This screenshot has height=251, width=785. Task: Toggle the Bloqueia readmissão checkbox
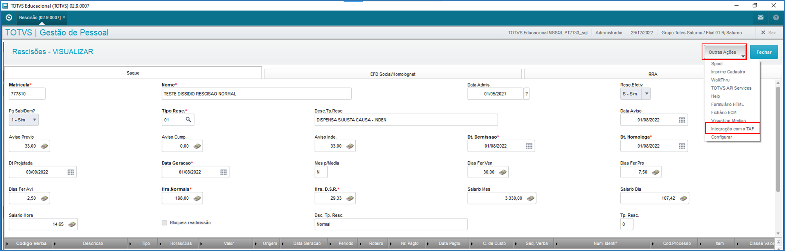(164, 223)
